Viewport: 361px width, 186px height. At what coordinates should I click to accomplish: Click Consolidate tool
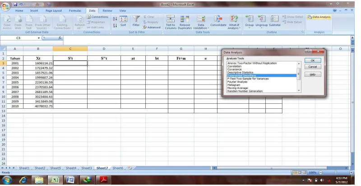[x=218, y=21]
